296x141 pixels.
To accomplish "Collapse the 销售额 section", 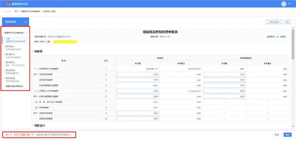I will tap(33, 51).
